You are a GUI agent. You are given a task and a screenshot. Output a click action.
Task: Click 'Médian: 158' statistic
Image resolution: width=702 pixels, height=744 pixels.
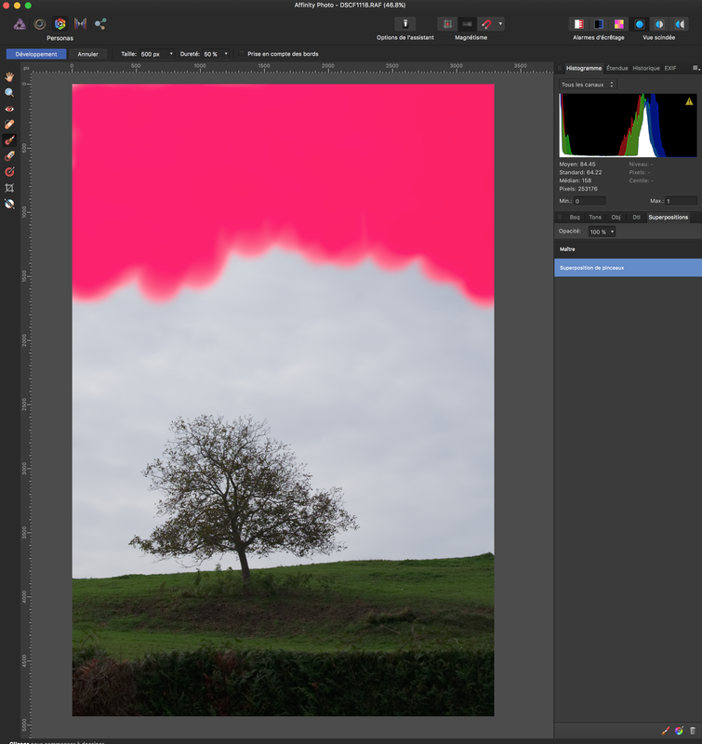[x=576, y=180]
